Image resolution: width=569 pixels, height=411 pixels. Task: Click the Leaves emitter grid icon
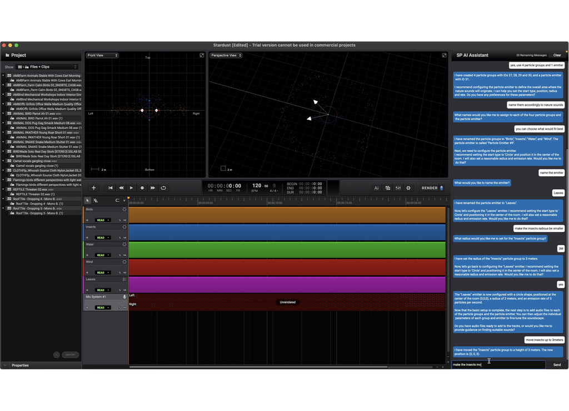(x=124, y=279)
